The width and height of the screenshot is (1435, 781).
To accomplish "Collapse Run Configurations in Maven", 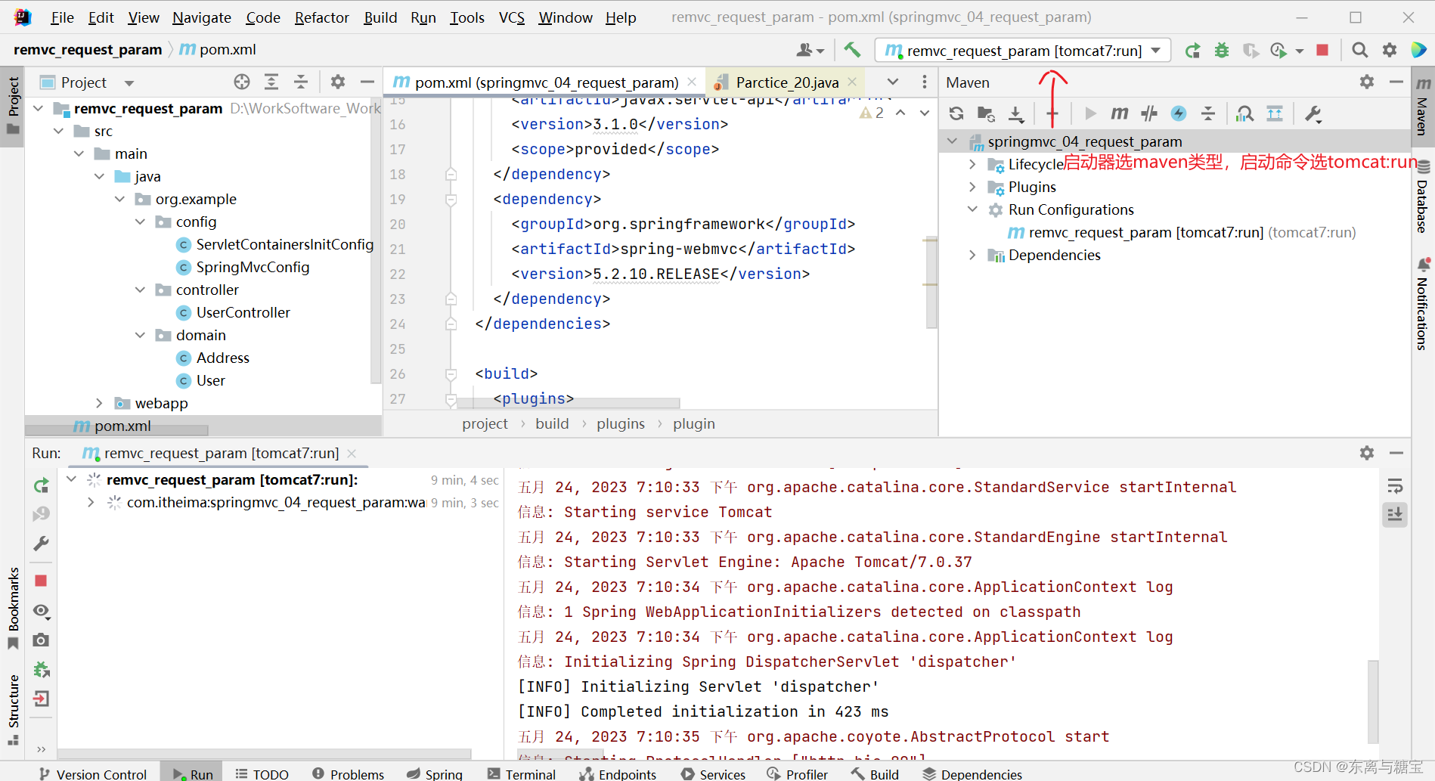I will point(972,209).
